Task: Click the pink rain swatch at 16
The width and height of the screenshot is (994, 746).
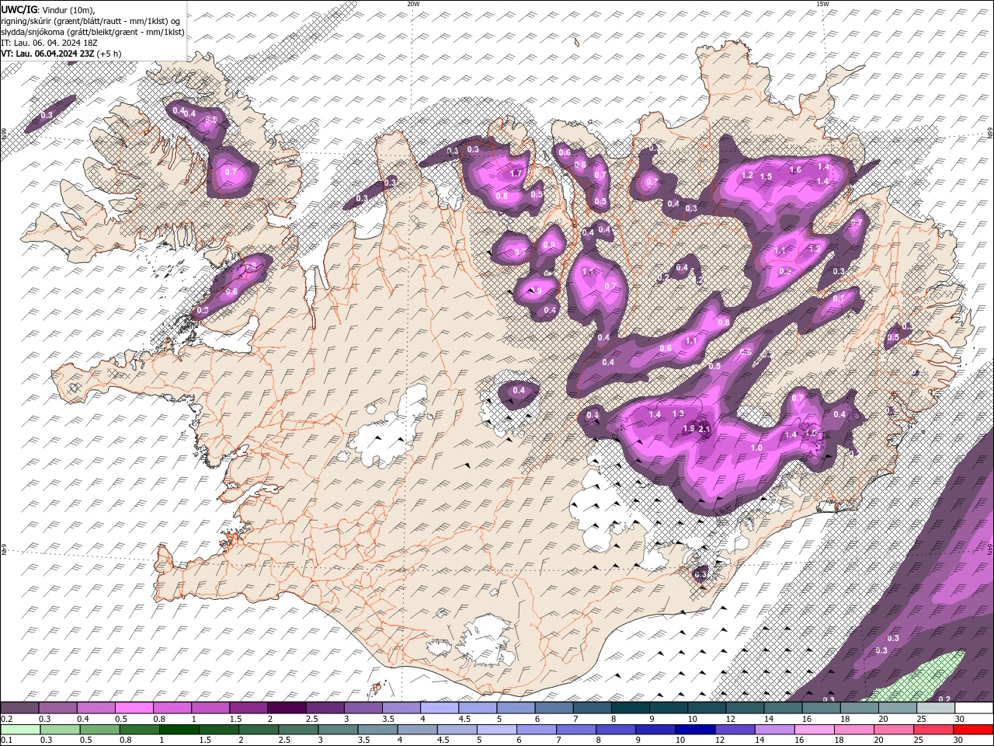Action: [813, 730]
